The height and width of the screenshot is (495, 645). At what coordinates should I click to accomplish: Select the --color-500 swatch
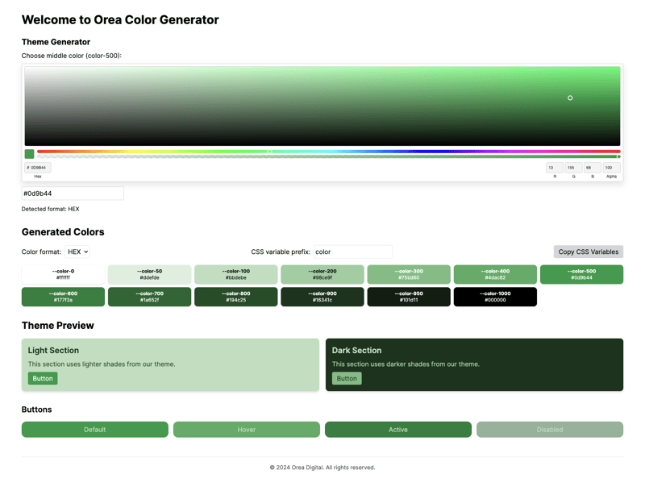[x=580, y=274]
